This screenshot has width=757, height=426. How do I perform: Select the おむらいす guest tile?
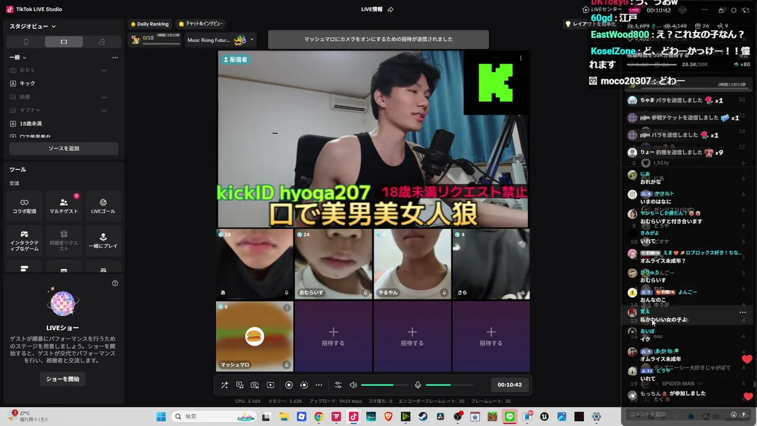333,264
